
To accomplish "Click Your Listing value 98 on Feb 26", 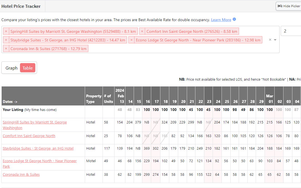I will (x=235, y=110).
